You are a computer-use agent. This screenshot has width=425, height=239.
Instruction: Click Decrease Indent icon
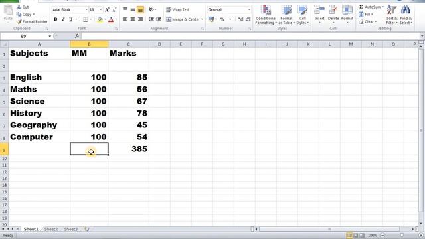pos(151,19)
